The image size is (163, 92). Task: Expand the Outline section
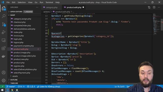tap(24, 80)
